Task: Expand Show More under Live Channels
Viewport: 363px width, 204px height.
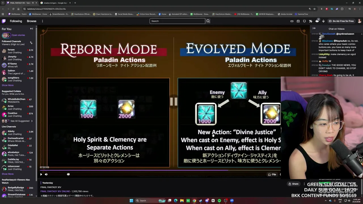Action: [8, 174]
